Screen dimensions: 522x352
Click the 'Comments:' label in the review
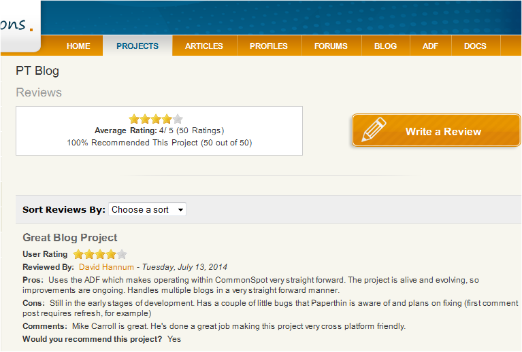[x=45, y=326]
